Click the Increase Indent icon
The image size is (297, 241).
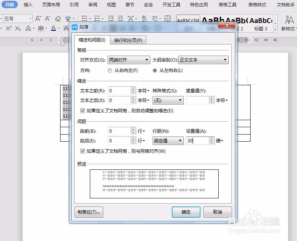[x=120, y=18]
